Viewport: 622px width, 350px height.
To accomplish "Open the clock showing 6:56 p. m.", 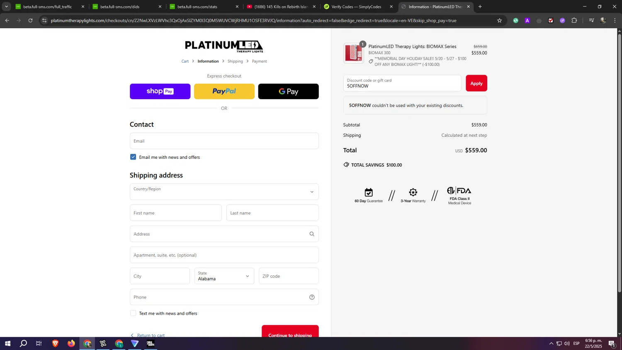I will click(x=593, y=343).
